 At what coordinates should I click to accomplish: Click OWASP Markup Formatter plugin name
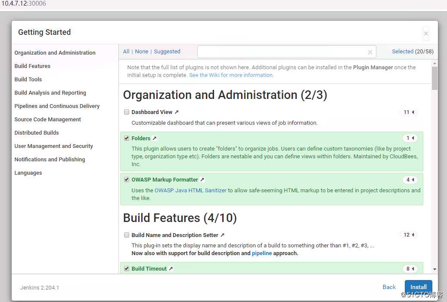point(165,179)
